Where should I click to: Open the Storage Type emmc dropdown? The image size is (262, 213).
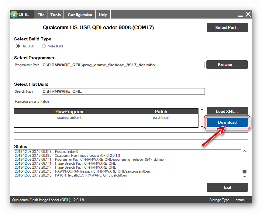(241, 200)
